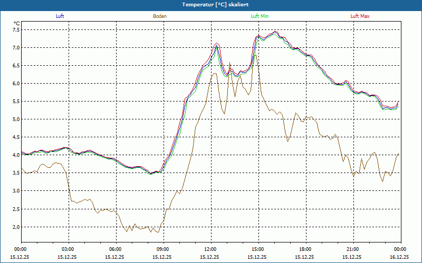This screenshot has height=263, width=422.
Task: Click the 5,0 value on the Y axis
Action: coord(16,119)
